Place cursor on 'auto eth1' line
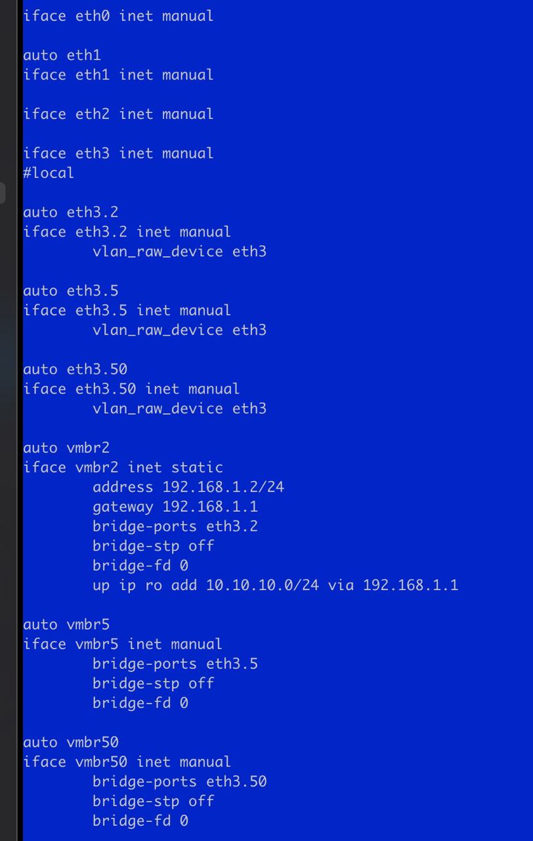The height and width of the screenshot is (841, 533). point(62,55)
